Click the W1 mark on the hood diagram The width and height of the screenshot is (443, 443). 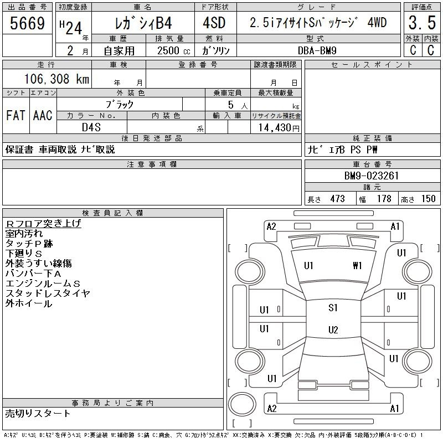(357, 266)
